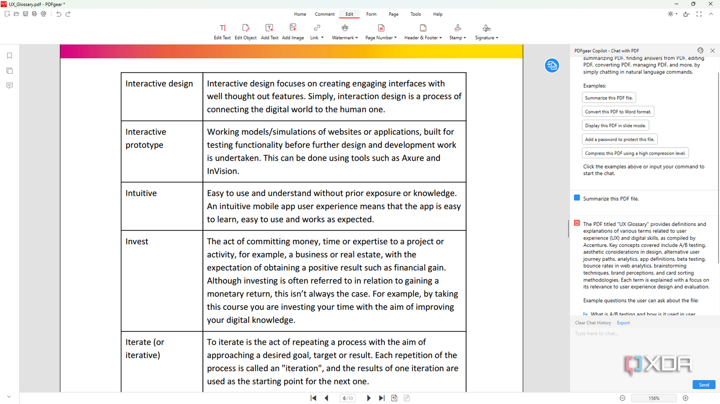This screenshot has width=720, height=404.
Task: Select the Edit Object tool
Action: pos(246,32)
